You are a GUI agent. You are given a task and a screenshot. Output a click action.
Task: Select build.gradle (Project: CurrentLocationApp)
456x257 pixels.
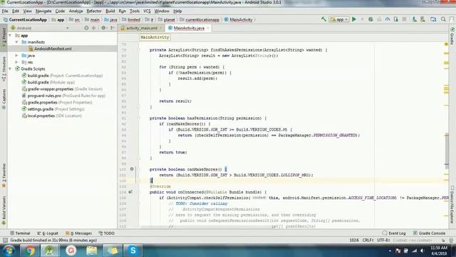(x=62, y=76)
